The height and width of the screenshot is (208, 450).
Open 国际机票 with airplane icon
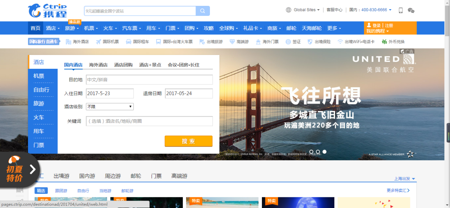tap(107, 42)
